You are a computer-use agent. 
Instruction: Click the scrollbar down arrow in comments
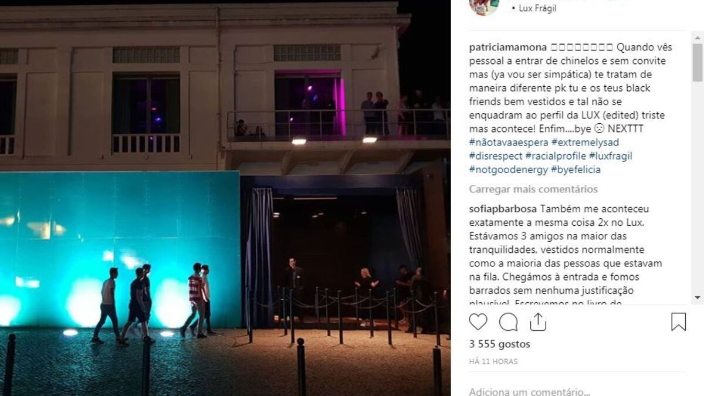(697, 298)
